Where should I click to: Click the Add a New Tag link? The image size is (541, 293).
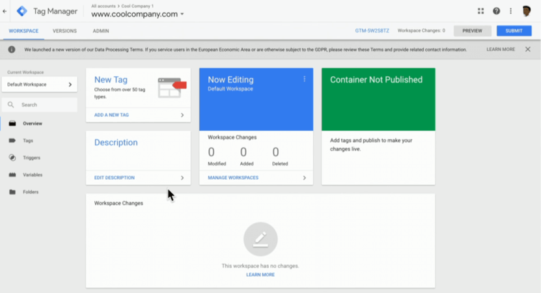pos(111,115)
